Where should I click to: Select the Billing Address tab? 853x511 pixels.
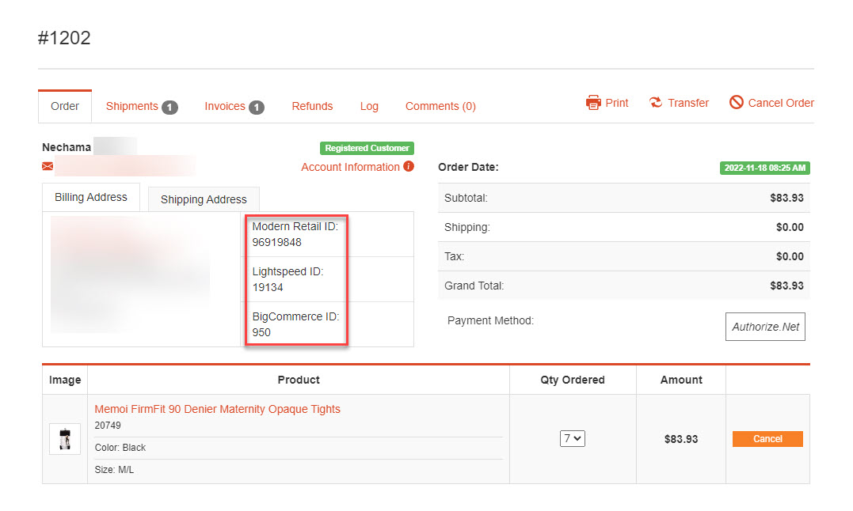coord(91,197)
